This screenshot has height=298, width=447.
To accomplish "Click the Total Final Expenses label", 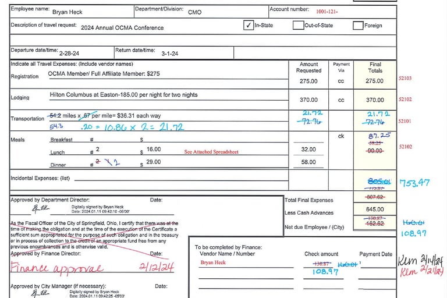I will [x=308, y=200].
